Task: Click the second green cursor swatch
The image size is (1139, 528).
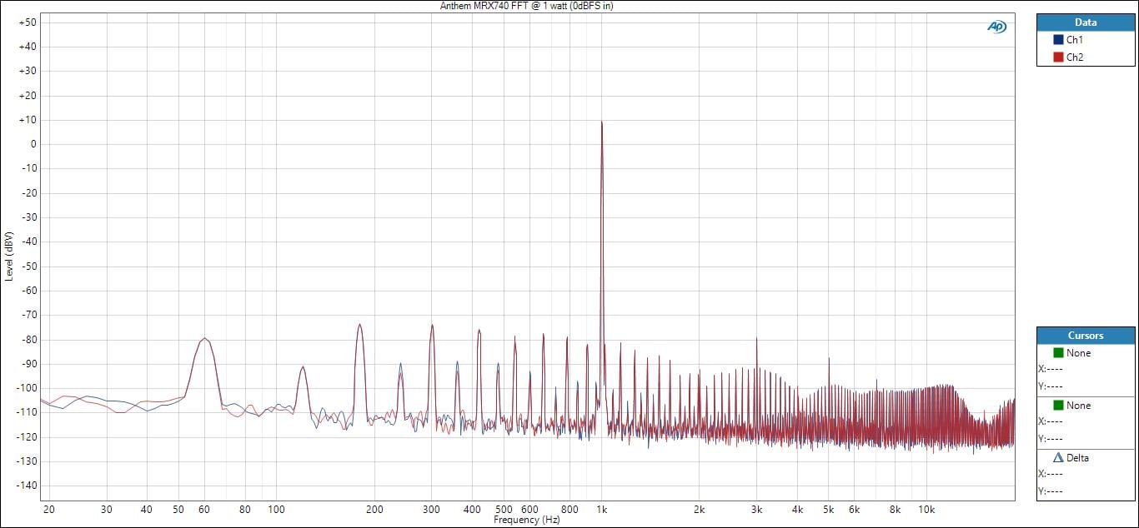Action: [1058, 406]
